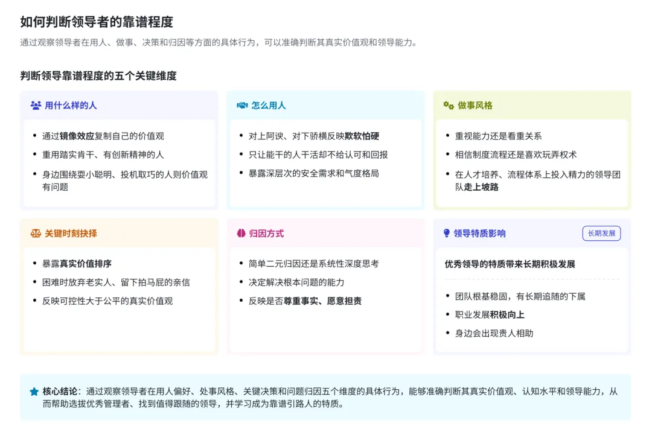Click the bullet 简单二元归因还是系统性深度思考
The image size is (652, 426).
pos(314,264)
